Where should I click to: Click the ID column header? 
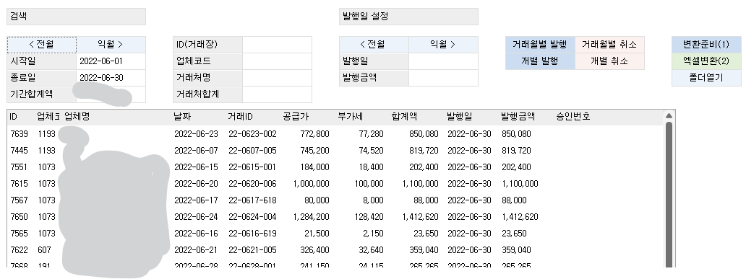coord(13,117)
